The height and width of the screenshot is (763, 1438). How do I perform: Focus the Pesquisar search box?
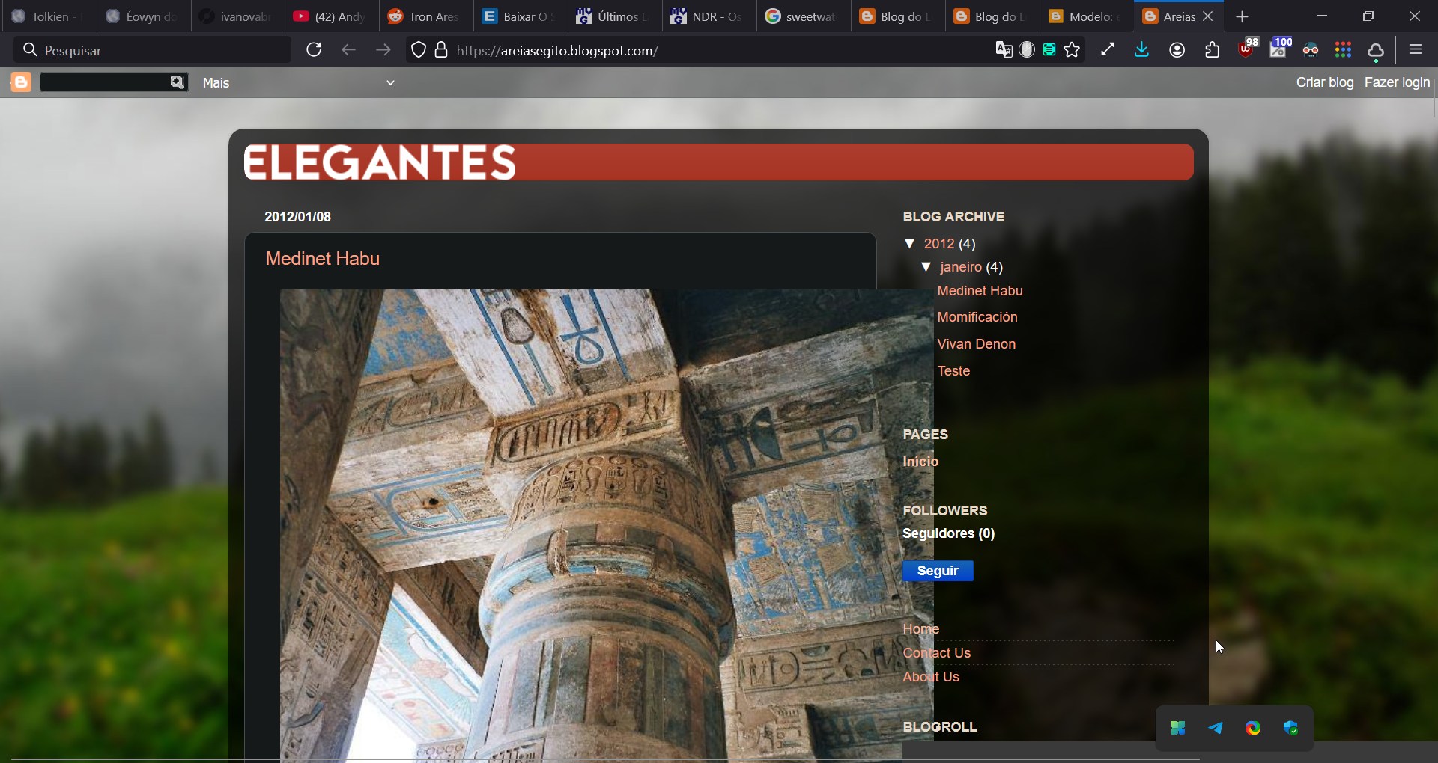pos(153,50)
